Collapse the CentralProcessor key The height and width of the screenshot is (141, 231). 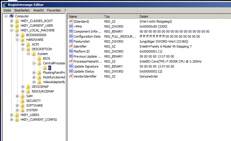pyautogui.click(x=34, y=63)
